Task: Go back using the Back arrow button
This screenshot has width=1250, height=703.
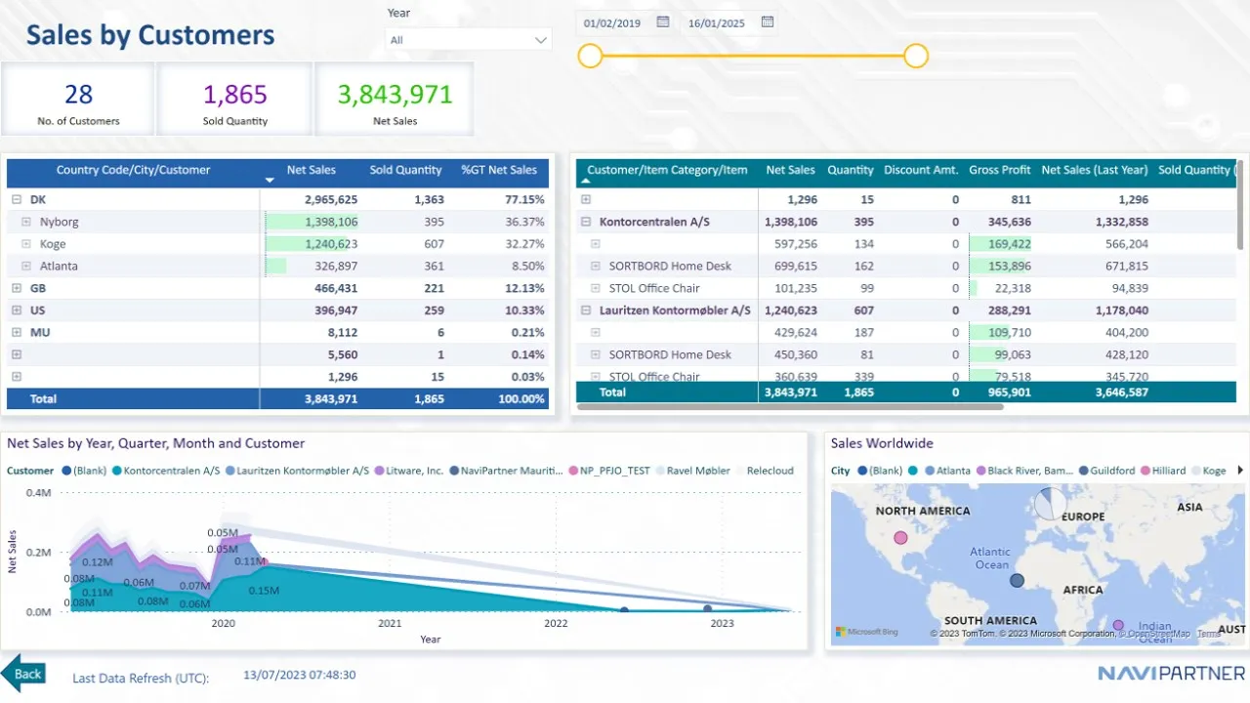Action: (x=23, y=674)
